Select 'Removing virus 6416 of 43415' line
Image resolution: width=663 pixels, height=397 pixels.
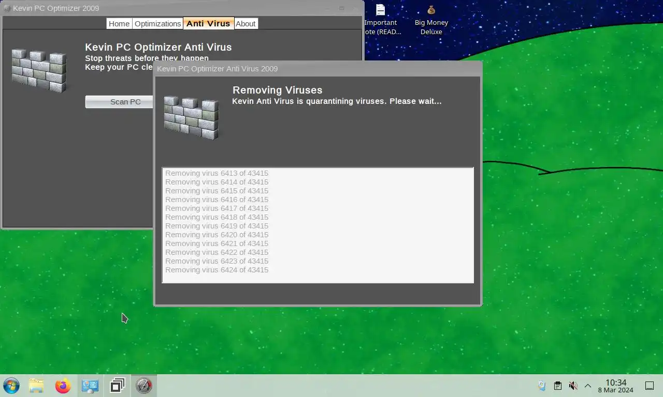(x=217, y=200)
